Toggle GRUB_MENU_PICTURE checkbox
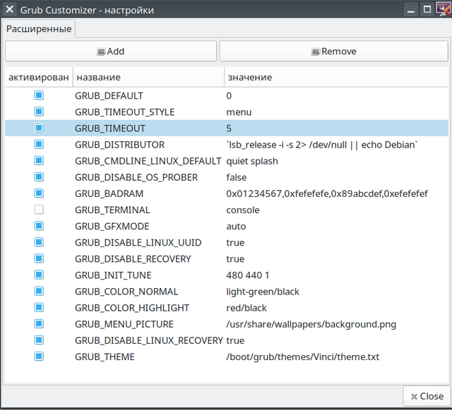This screenshot has width=452, height=413. pyautogui.click(x=39, y=323)
